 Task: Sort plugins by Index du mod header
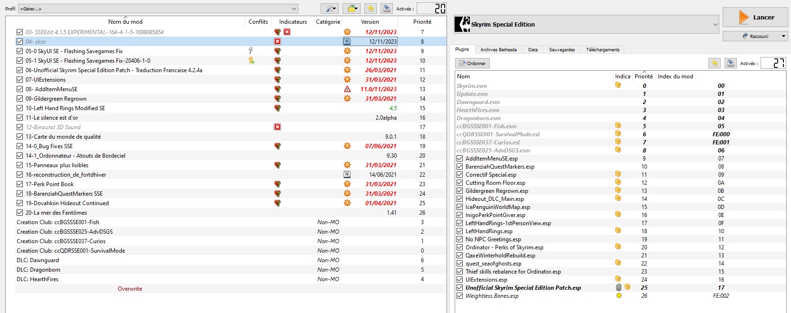(675, 76)
